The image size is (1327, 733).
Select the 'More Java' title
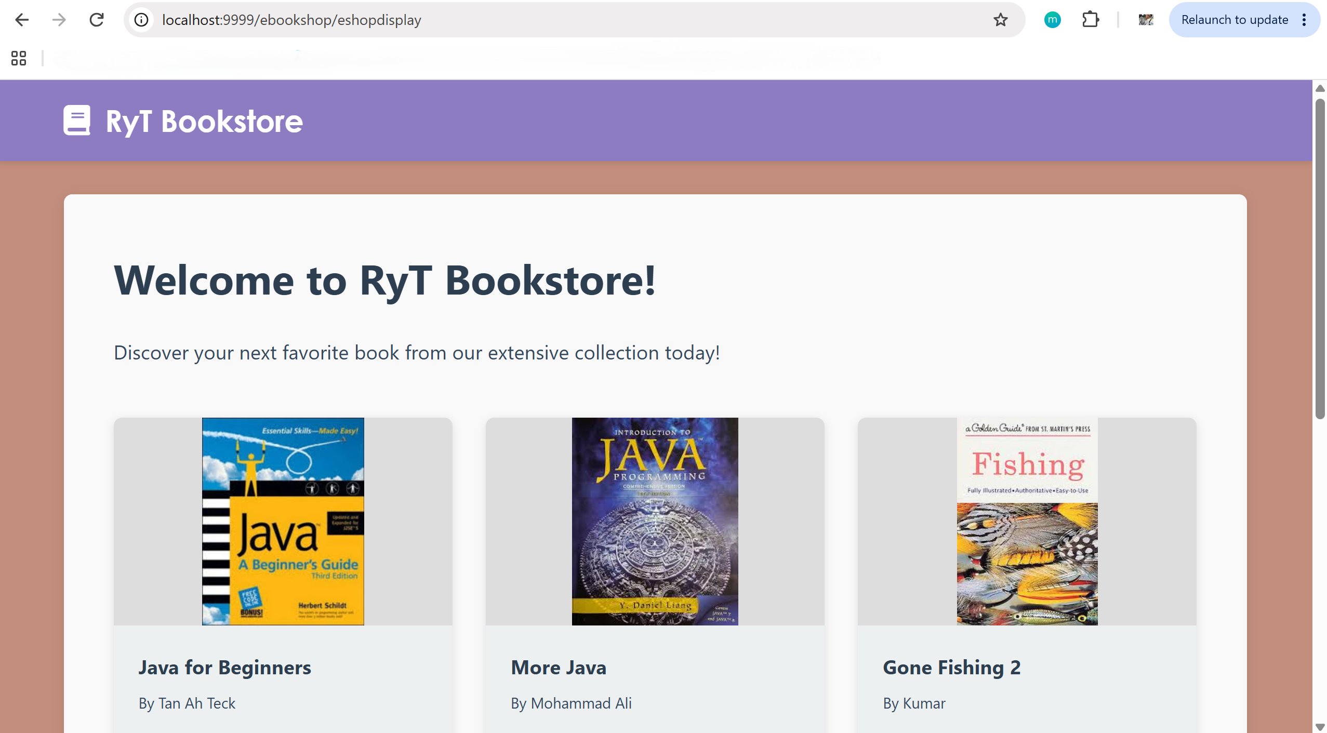(x=559, y=667)
